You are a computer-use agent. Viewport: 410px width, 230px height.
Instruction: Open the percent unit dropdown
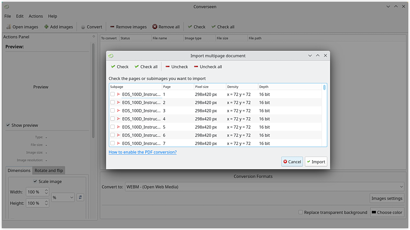click(63, 198)
